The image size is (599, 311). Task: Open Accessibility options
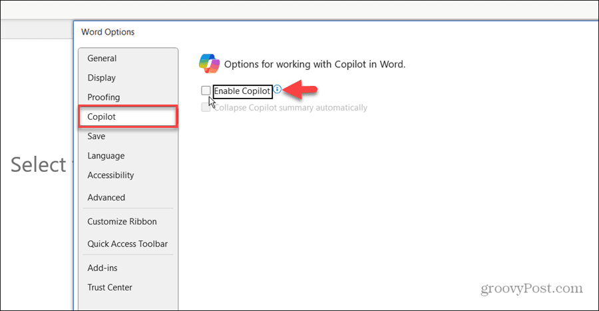coord(128,175)
